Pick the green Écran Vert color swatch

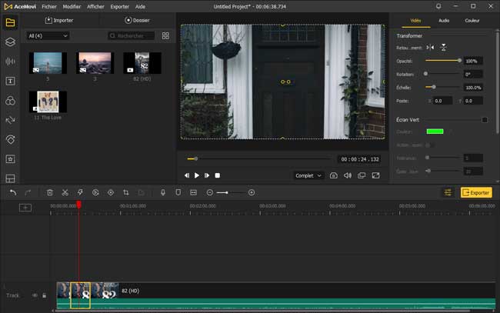click(x=435, y=132)
